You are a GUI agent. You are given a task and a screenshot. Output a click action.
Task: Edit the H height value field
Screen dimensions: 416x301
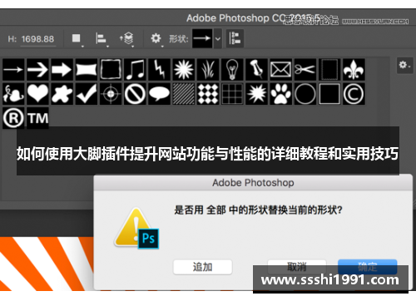pos(38,39)
